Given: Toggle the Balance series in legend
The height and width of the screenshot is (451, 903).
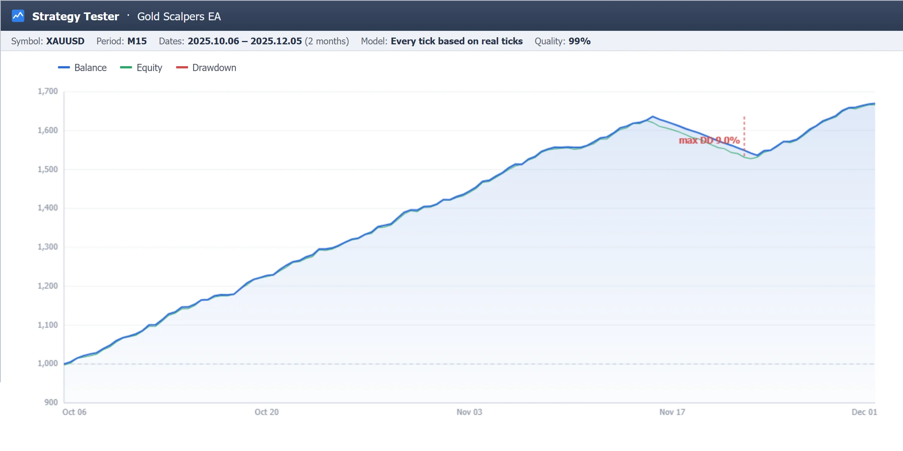Looking at the screenshot, I should coord(82,68).
